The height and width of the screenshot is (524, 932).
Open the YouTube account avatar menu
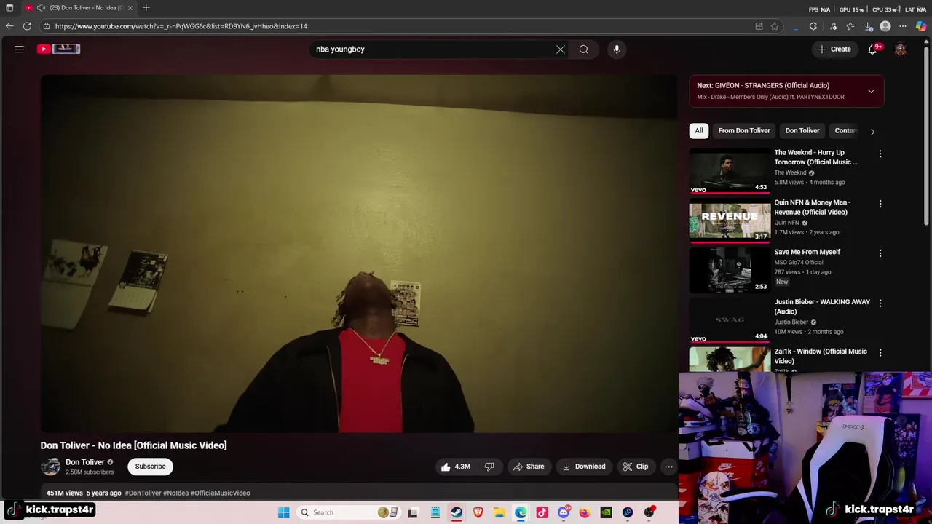tap(901, 49)
